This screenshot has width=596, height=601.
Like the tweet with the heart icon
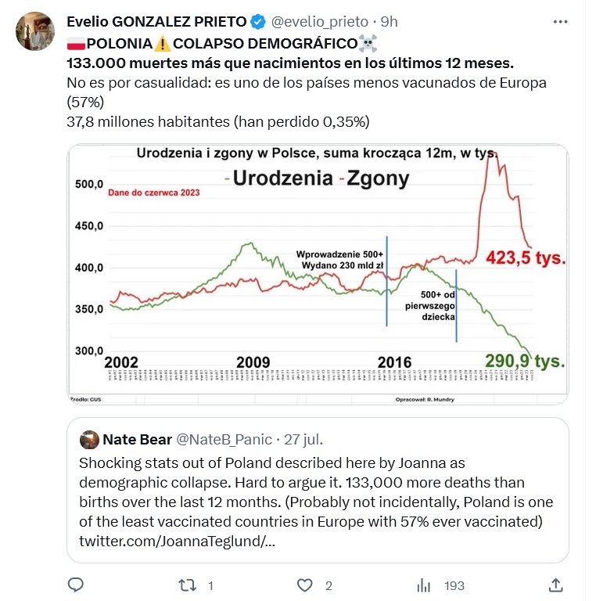pos(305,585)
